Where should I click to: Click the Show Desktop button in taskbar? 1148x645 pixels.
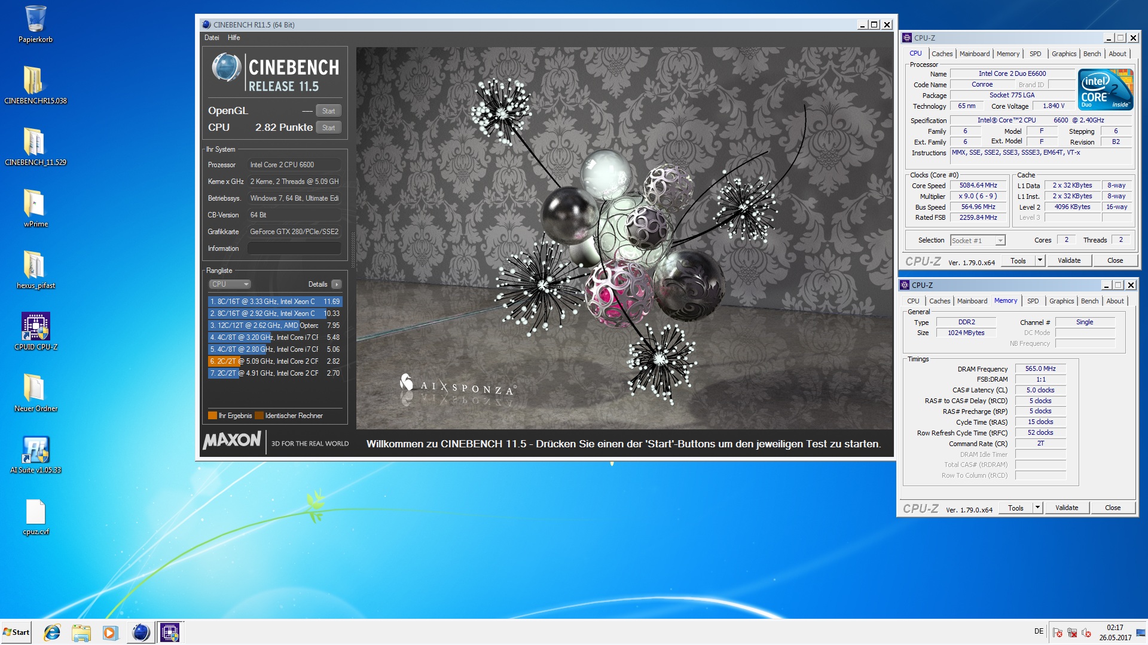pyautogui.click(x=1141, y=632)
